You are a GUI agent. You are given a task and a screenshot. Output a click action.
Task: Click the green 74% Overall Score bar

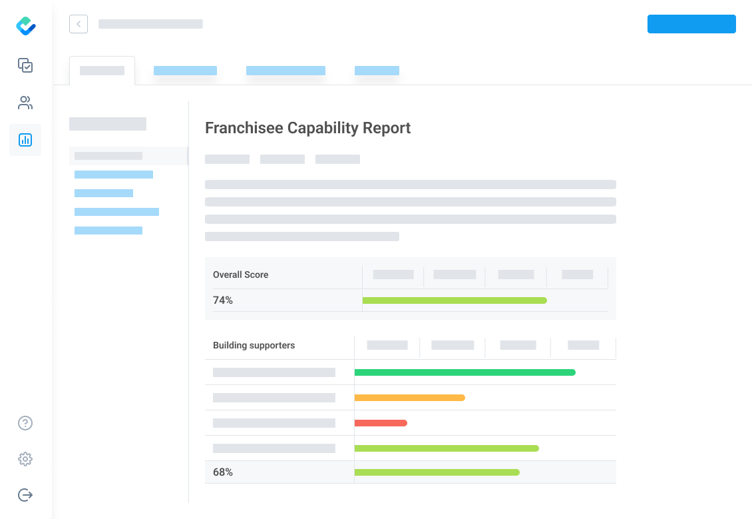[455, 300]
